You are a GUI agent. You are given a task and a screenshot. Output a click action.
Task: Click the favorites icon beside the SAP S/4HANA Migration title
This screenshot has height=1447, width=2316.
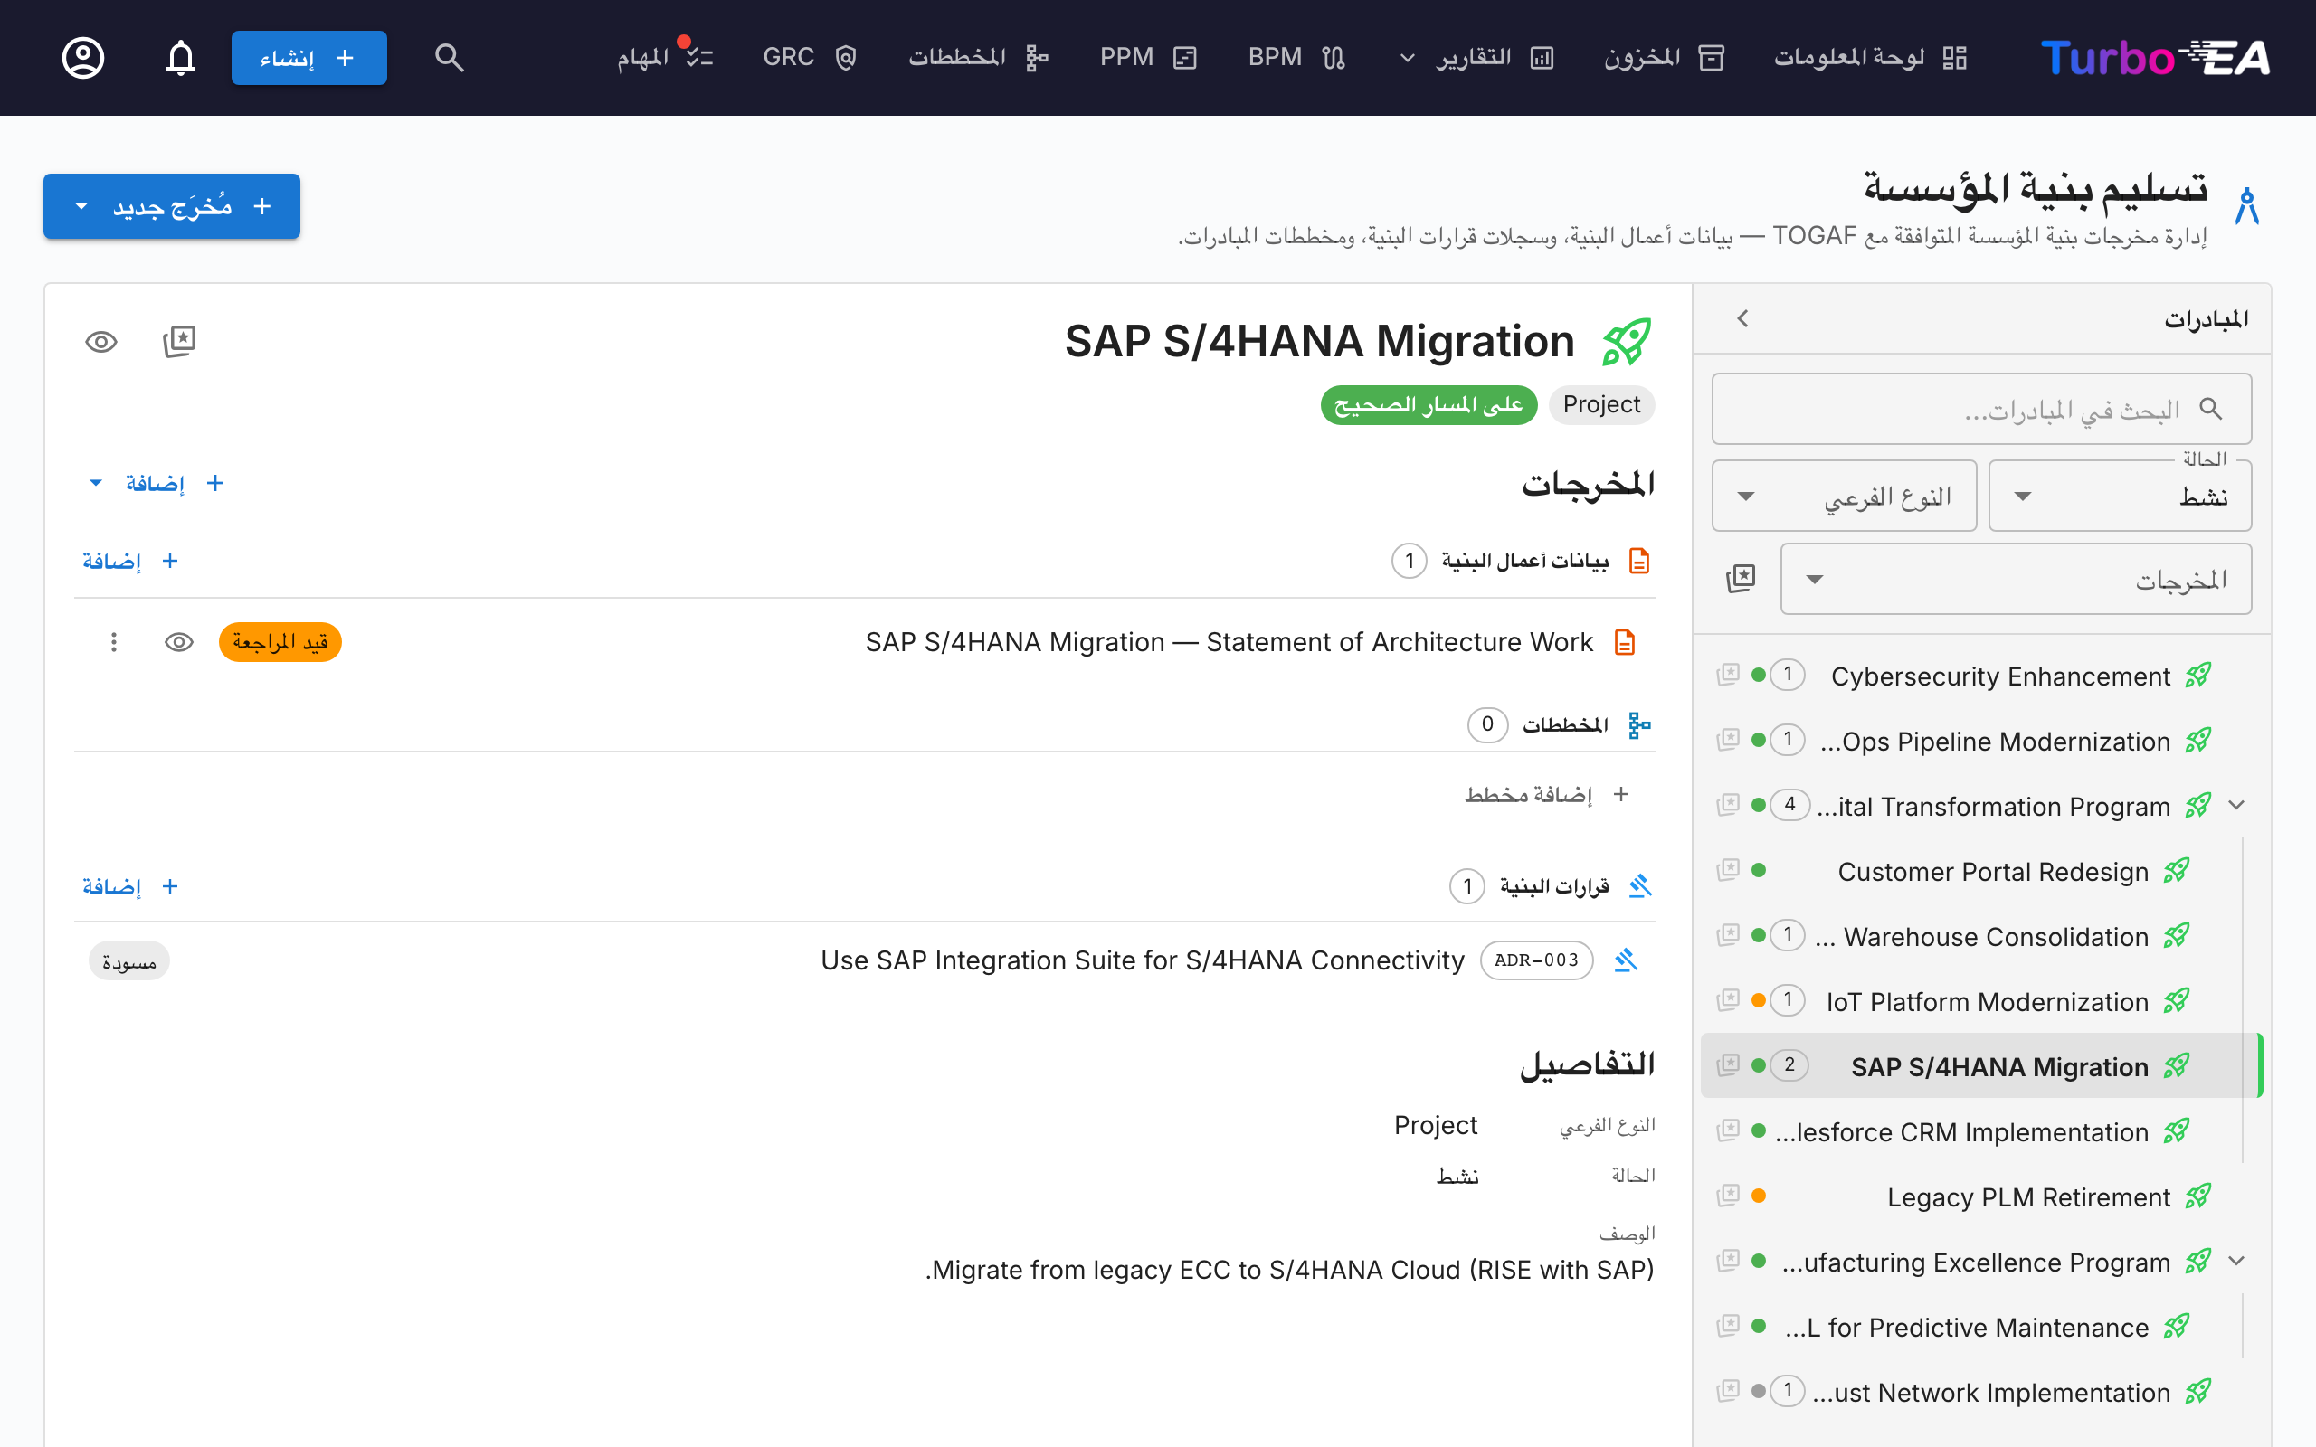click(179, 342)
